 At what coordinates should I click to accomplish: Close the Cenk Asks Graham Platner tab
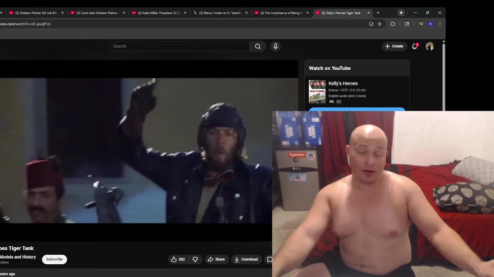tap(124, 13)
